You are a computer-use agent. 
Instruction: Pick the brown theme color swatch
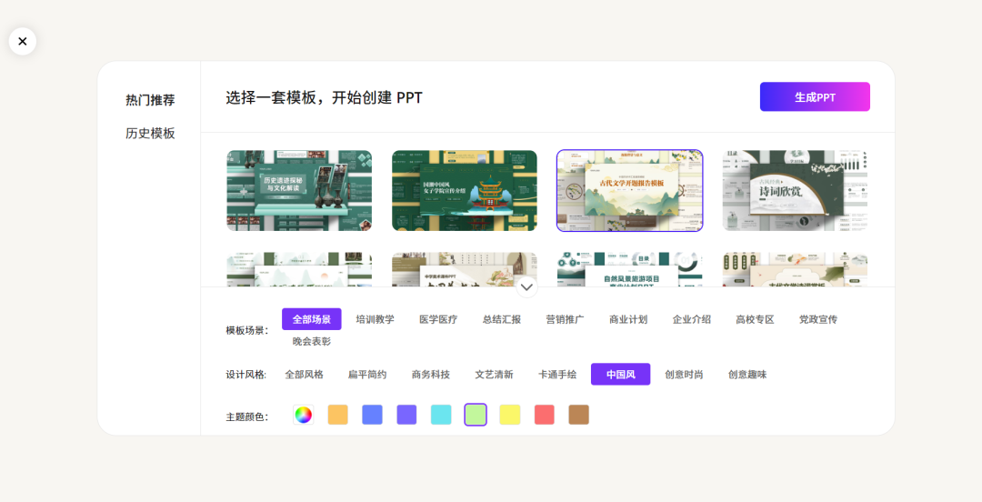(578, 415)
